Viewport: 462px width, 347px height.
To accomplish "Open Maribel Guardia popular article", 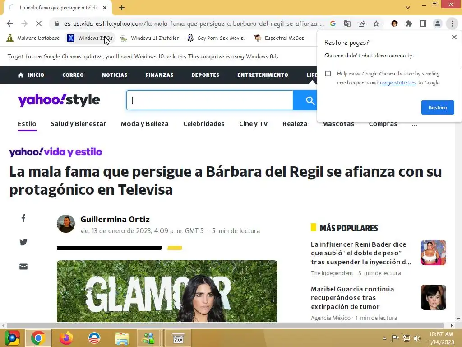I will pos(352,298).
